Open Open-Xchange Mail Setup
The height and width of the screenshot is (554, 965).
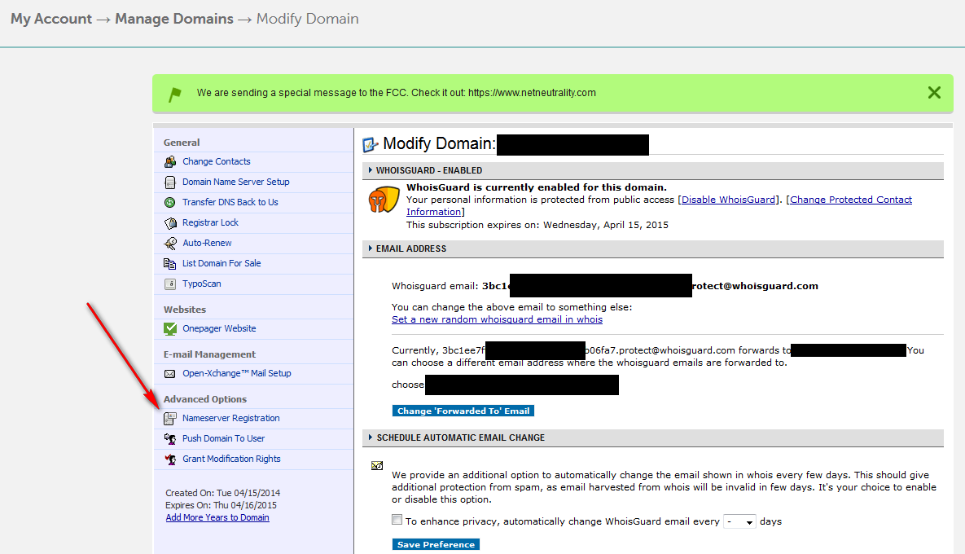coord(236,373)
